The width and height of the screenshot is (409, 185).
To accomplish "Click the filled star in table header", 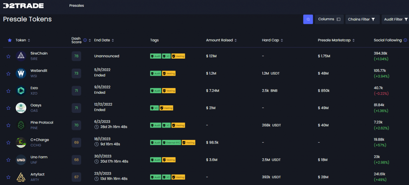I will tap(10, 40).
